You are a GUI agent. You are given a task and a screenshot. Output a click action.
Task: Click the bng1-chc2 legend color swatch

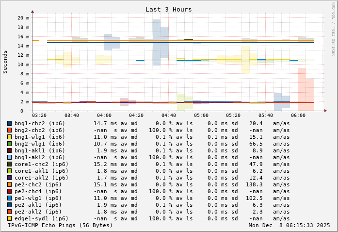click(x=9, y=123)
